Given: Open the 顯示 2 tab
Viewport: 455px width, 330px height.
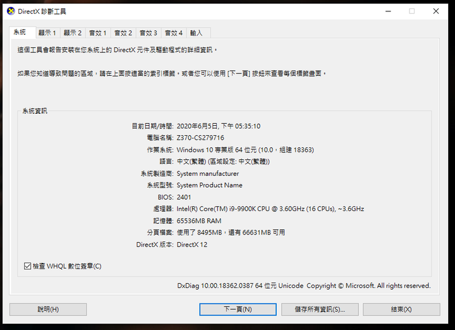Looking at the screenshot, I should [73, 33].
